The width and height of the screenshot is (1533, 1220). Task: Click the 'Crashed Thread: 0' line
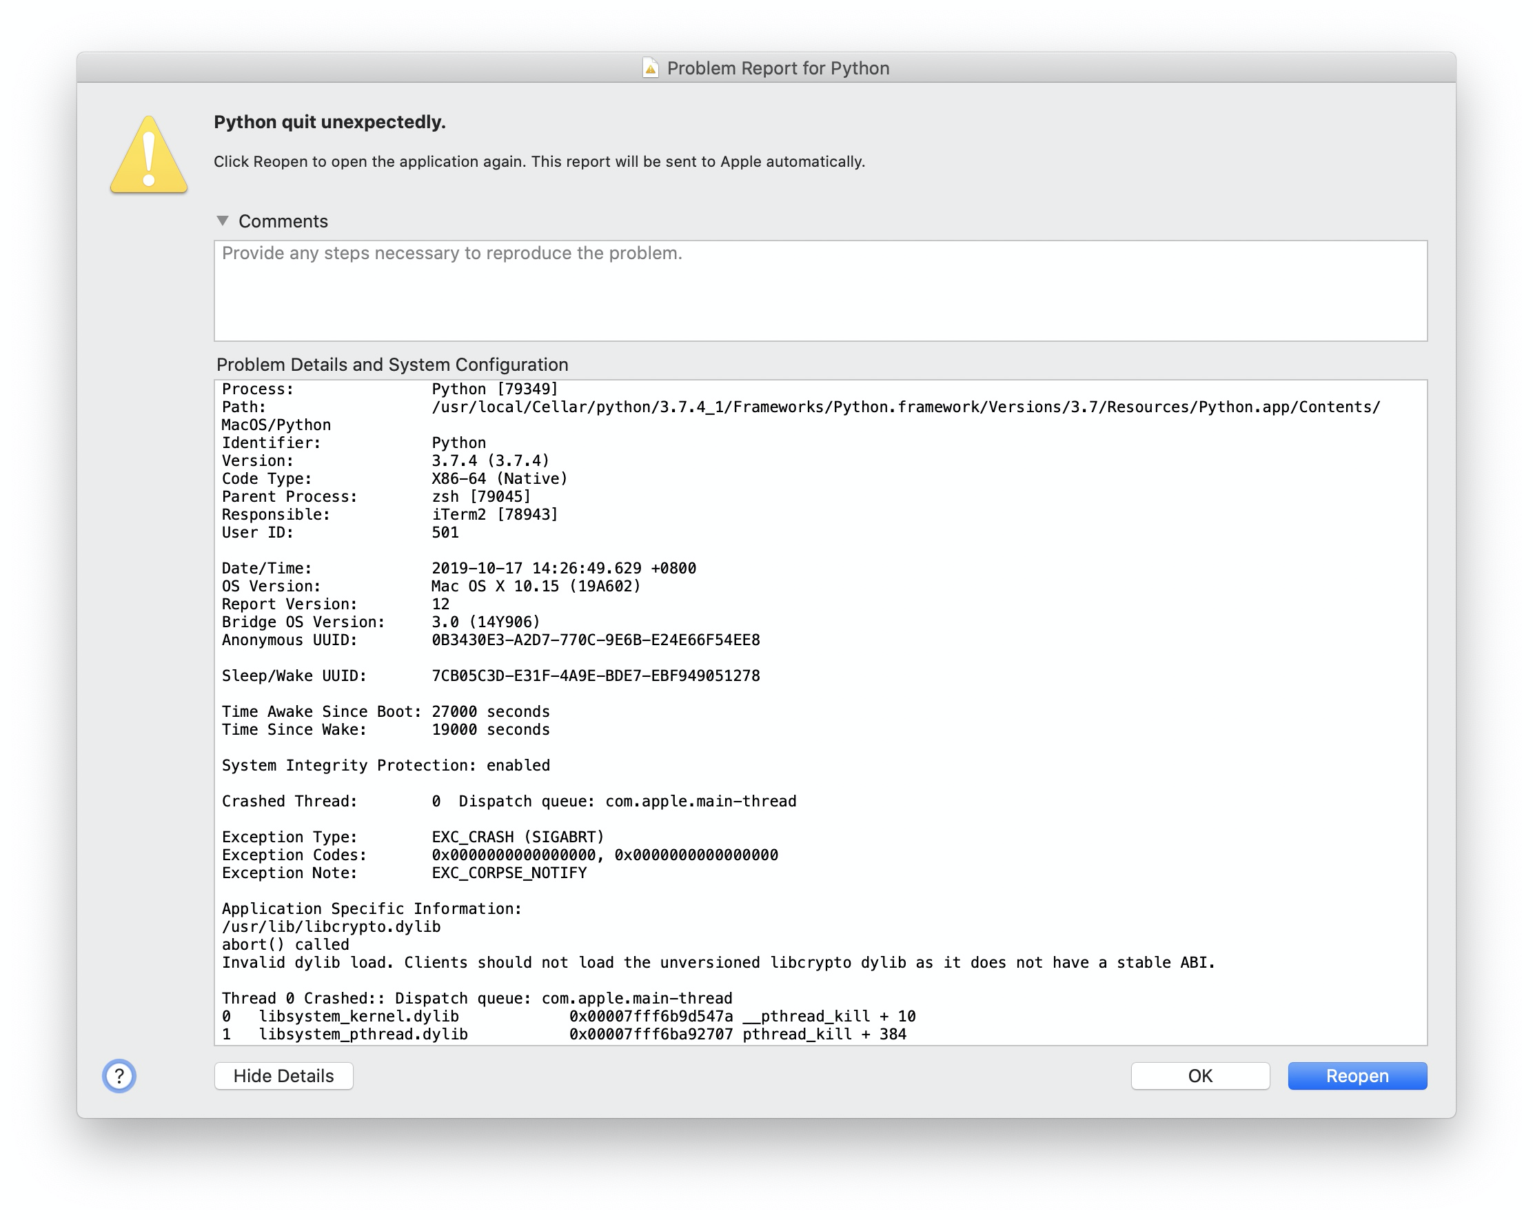click(509, 801)
